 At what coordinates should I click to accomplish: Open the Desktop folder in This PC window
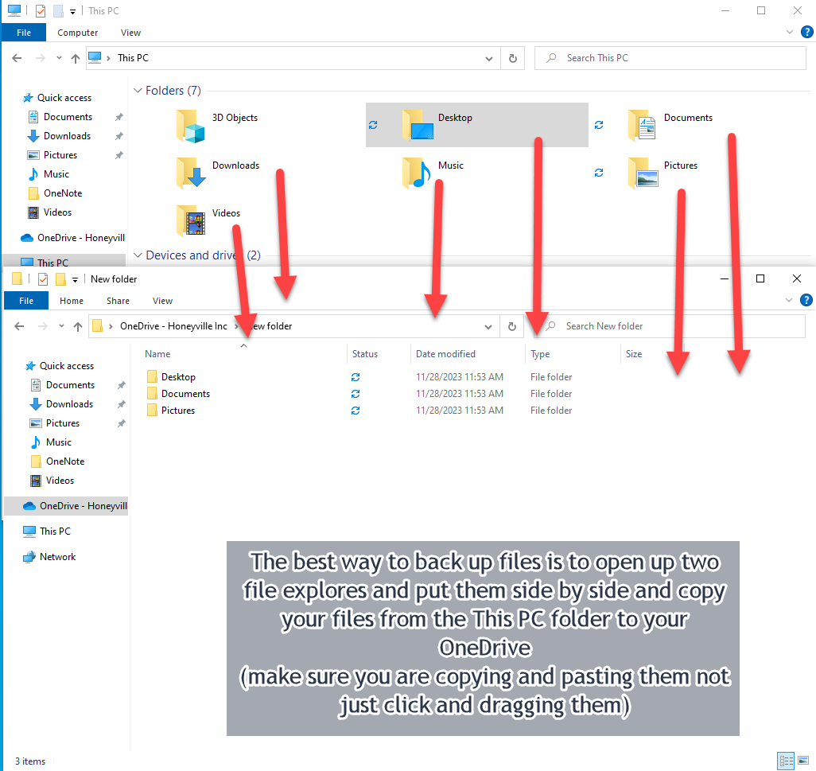476,125
